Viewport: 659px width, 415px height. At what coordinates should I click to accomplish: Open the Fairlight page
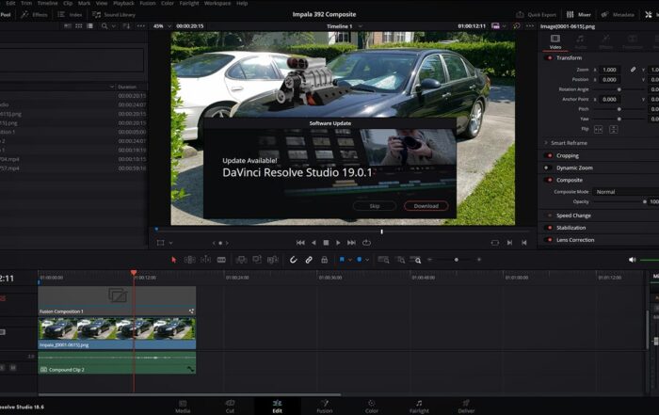(419, 407)
